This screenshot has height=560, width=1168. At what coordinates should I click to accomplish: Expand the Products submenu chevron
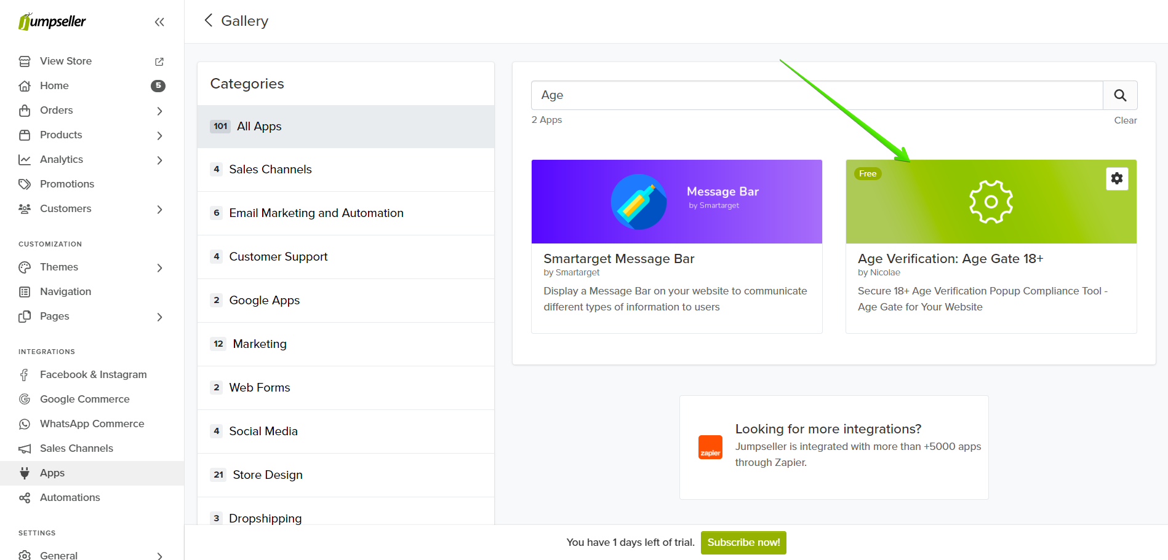pos(159,135)
